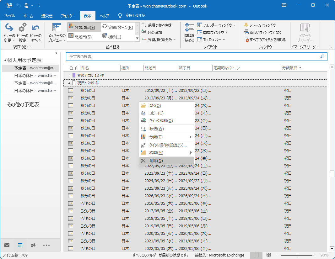The image size is (335, 259).
Task: Select 予定表 - wanichan@li… folder
Action: (x=30, y=83)
